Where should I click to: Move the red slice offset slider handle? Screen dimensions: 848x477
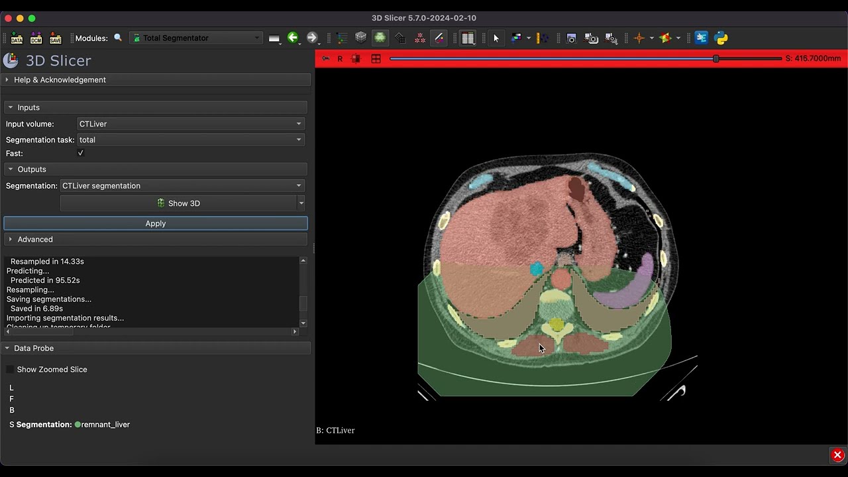715,59
